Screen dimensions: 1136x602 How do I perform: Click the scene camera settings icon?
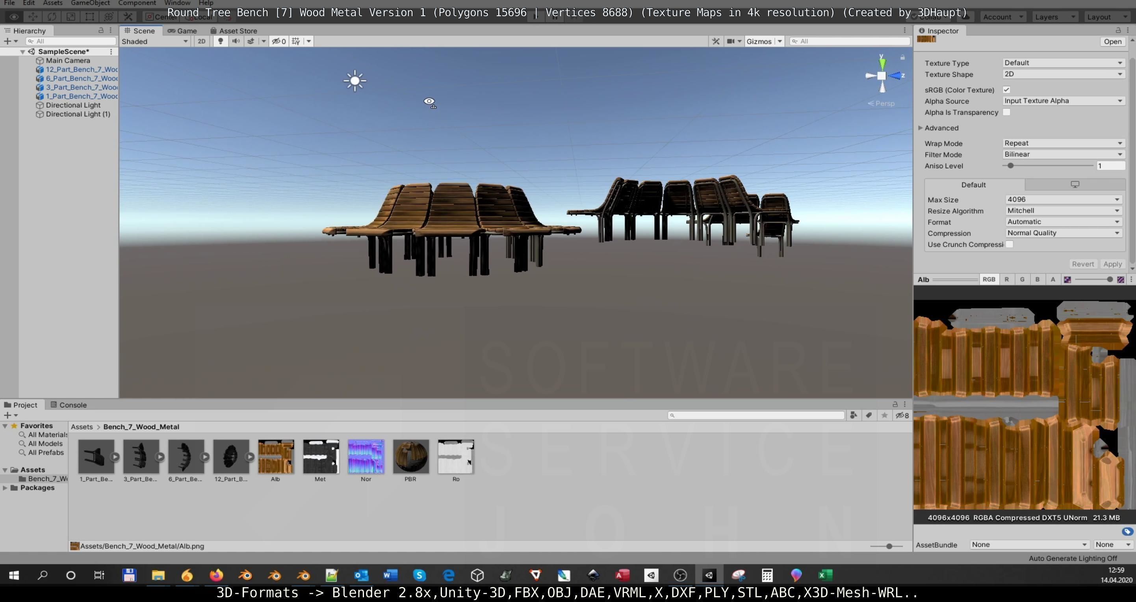(x=731, y=41)
